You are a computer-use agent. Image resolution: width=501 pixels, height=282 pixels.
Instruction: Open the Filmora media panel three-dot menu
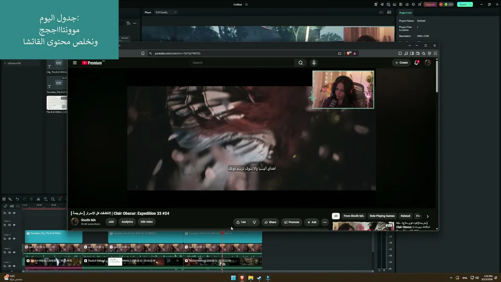[135, 23]
